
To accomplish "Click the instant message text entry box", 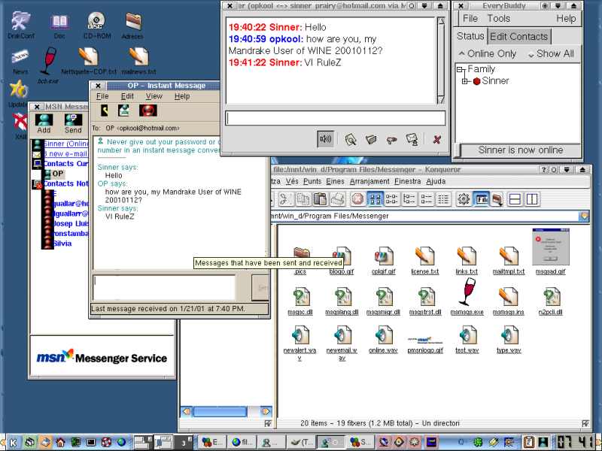I will 164,288.
